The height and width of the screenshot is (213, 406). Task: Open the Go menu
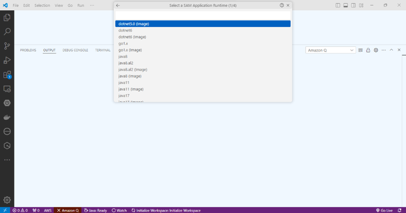click(70, 5)
